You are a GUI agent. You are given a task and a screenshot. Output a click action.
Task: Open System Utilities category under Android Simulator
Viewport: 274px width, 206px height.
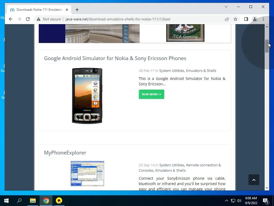(x=172, y=71)
